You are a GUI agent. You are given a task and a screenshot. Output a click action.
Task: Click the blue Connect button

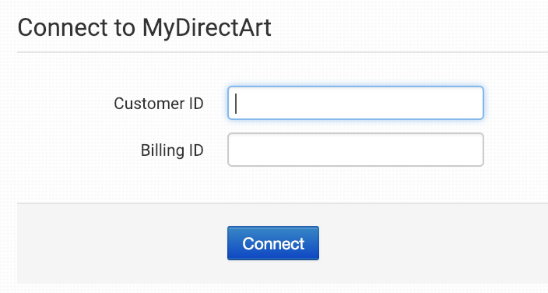(273, 243)
